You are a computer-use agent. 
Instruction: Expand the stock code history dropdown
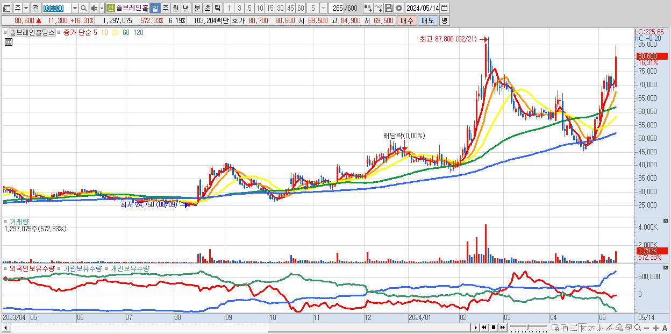coord(75,8)
